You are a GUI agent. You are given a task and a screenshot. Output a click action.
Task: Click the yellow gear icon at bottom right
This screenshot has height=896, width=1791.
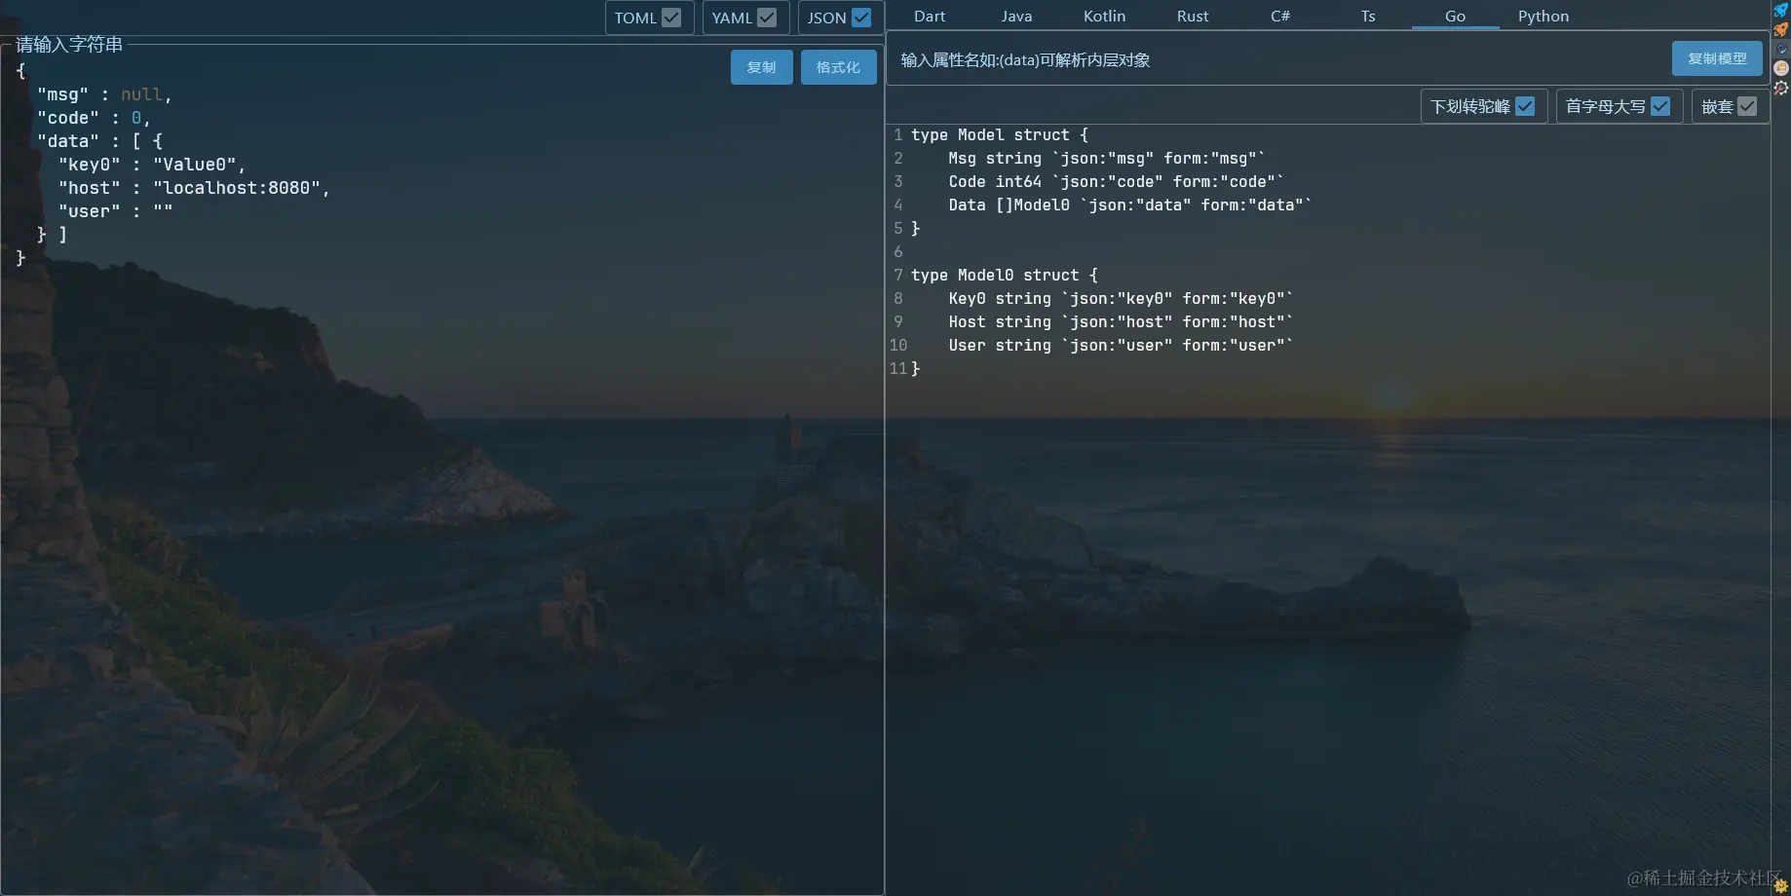click(1782, 886)
